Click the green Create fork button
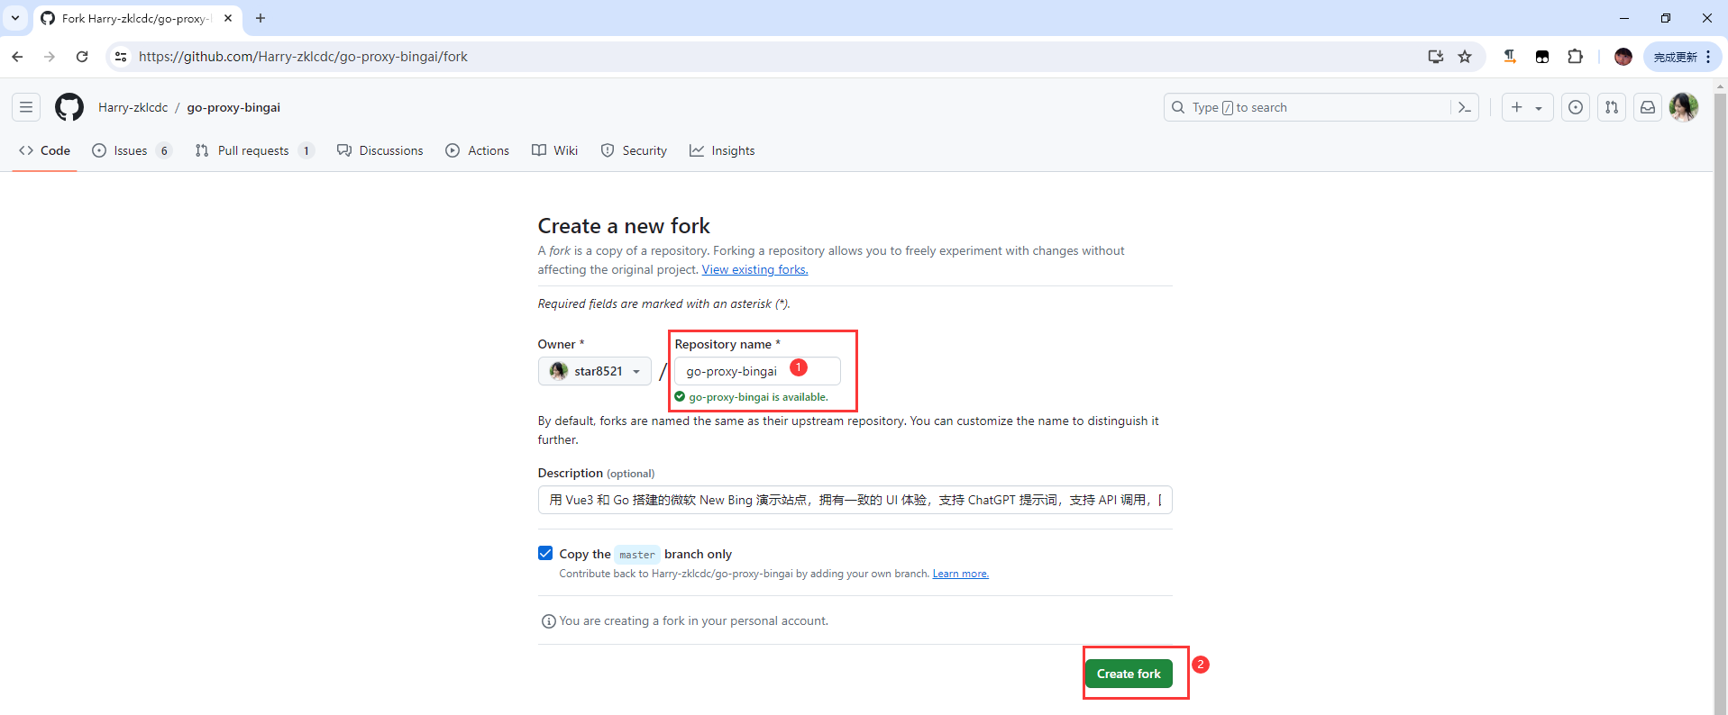Viewport: 1728px width, 715px height. (x=1129, y=674)
